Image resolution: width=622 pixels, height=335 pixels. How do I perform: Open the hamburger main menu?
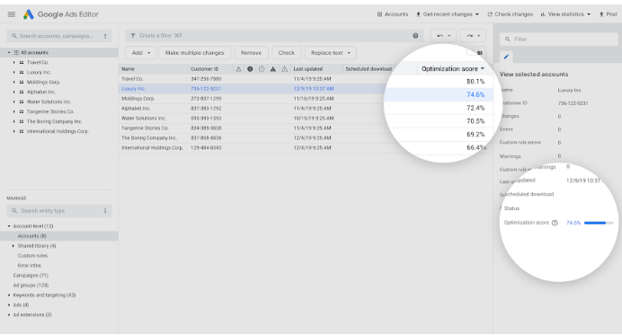click(12, 14)
